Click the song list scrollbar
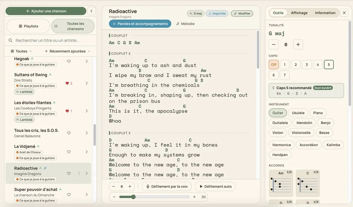 [x=95, y=135]
